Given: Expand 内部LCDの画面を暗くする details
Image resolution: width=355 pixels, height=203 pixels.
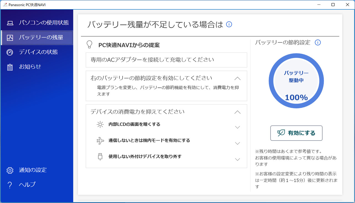Looking at the screenshot, I should [x=237, y=127].
